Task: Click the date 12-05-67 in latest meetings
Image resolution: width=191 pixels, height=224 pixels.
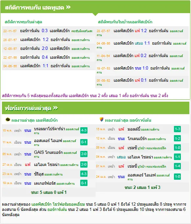Action: coord(10,49)
